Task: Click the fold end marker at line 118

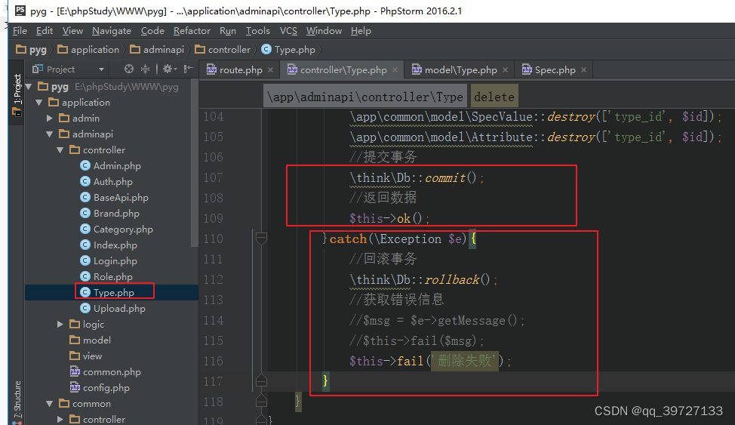Action: pyautogui.click(x=261, y=402)
